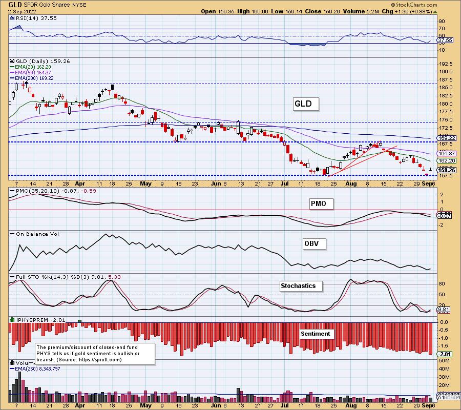Click the 169.22 price tag on right axis
461x410 pixels.
click(447, 138)
